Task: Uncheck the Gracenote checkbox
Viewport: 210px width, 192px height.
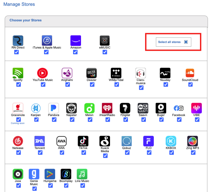Action: click(19, 119)
